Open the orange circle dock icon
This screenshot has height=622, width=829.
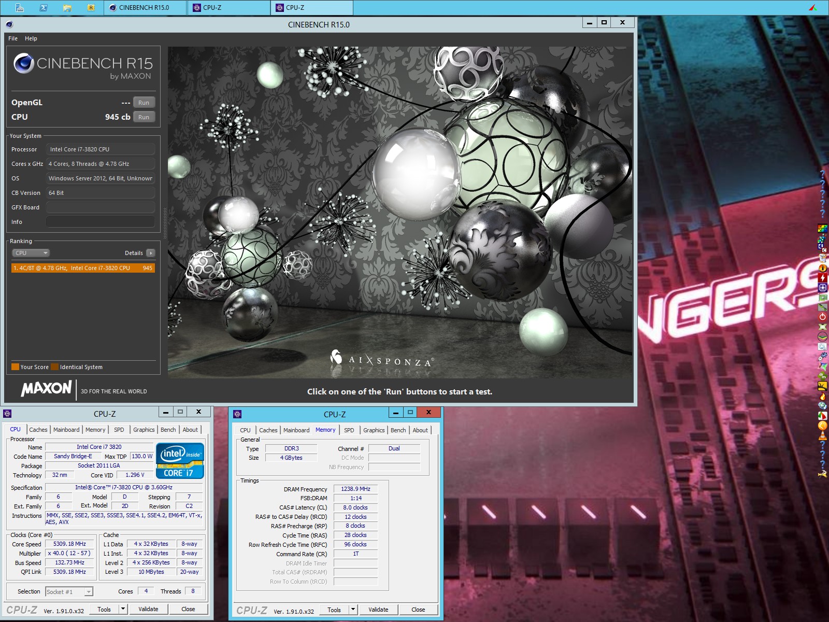pyautogui.click(x=823, y=425)
